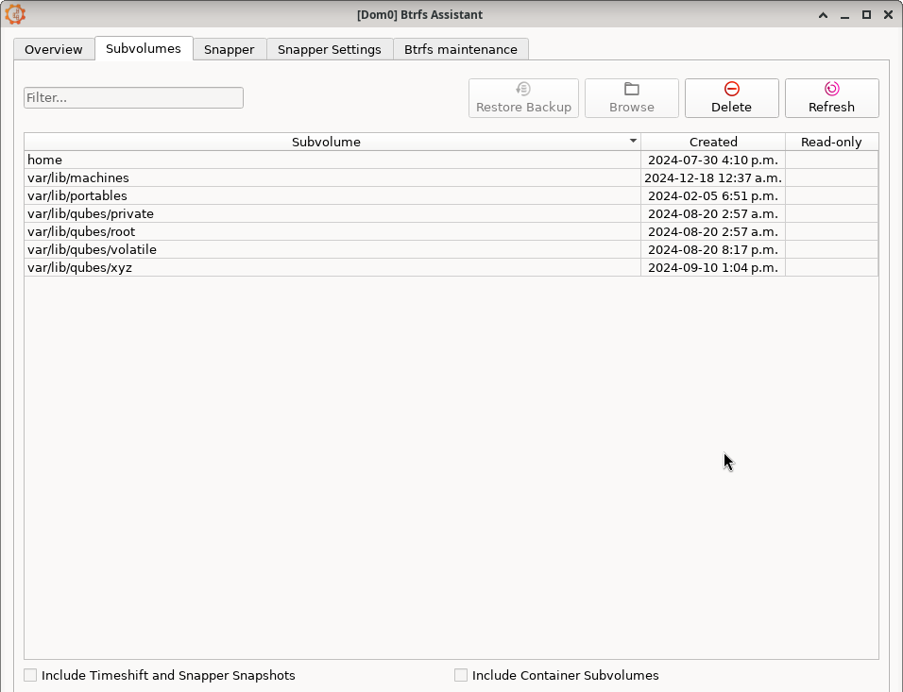Select the home subvolume row

331,160
